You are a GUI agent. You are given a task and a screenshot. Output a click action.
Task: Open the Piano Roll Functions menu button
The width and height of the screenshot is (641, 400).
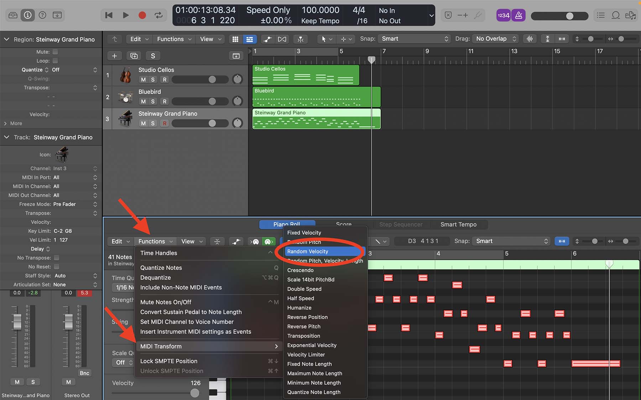155,242
